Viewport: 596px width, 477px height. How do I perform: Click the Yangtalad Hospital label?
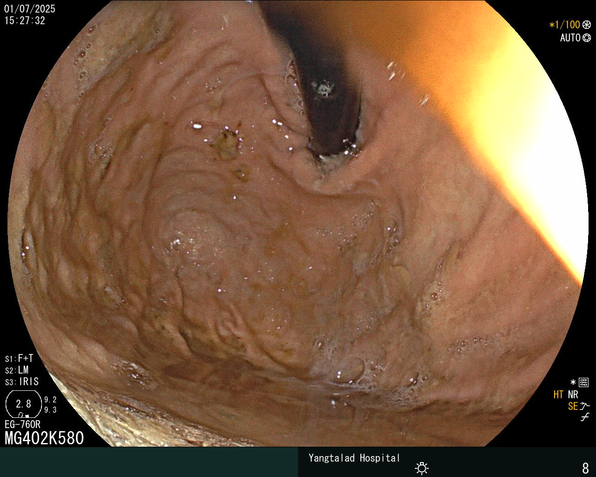(x=354, y=458)
